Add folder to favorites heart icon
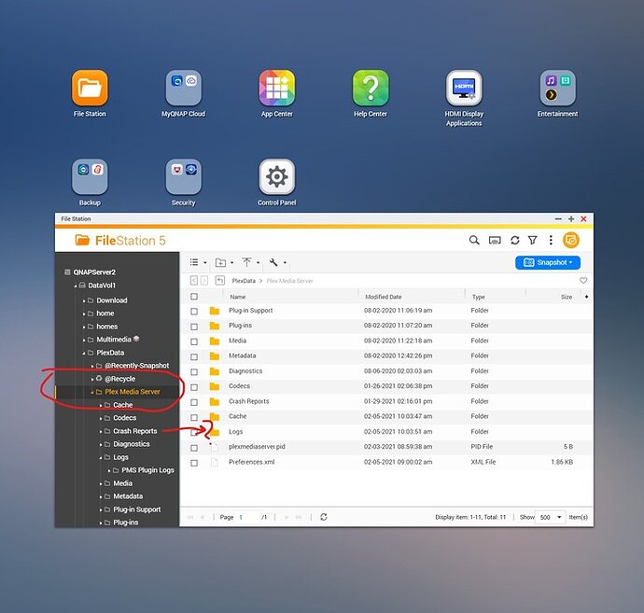644x613 pixels. 583,281
